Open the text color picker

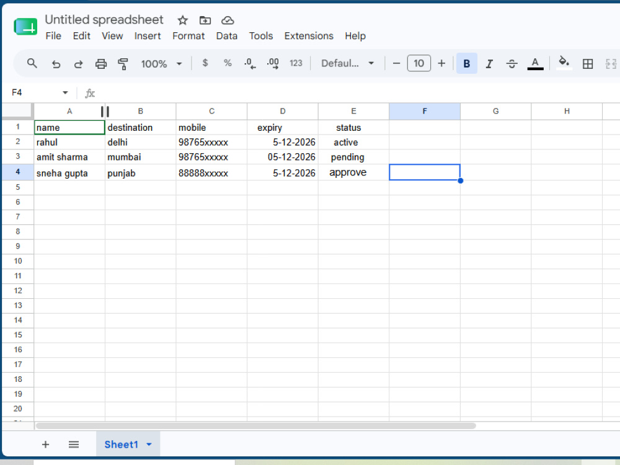coord(535,64)
